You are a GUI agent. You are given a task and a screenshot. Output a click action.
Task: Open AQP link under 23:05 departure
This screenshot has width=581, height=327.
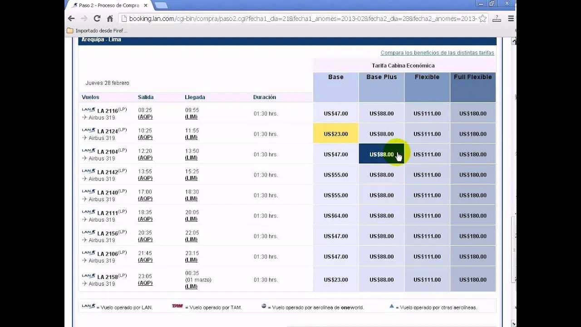(145, 283)
